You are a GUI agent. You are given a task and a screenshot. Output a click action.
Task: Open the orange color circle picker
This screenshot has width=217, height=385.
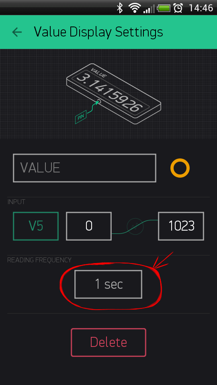click(180, 168)
